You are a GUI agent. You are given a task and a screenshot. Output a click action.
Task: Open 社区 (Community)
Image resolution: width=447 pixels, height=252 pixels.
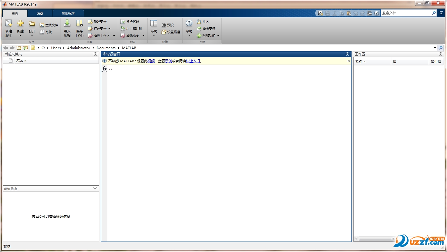click(x=203, y=22)
